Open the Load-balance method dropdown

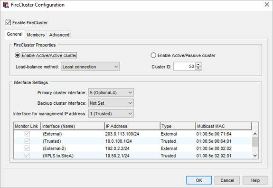[90, 67]
